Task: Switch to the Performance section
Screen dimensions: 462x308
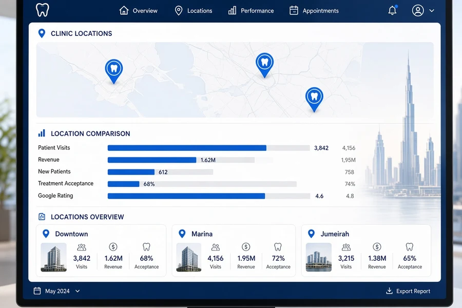Action: coord(251,11)
